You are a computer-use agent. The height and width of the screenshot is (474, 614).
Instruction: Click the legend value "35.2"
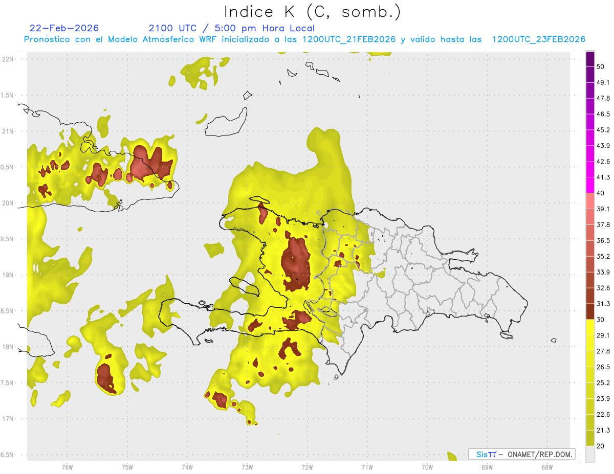(x=603, y=257)
